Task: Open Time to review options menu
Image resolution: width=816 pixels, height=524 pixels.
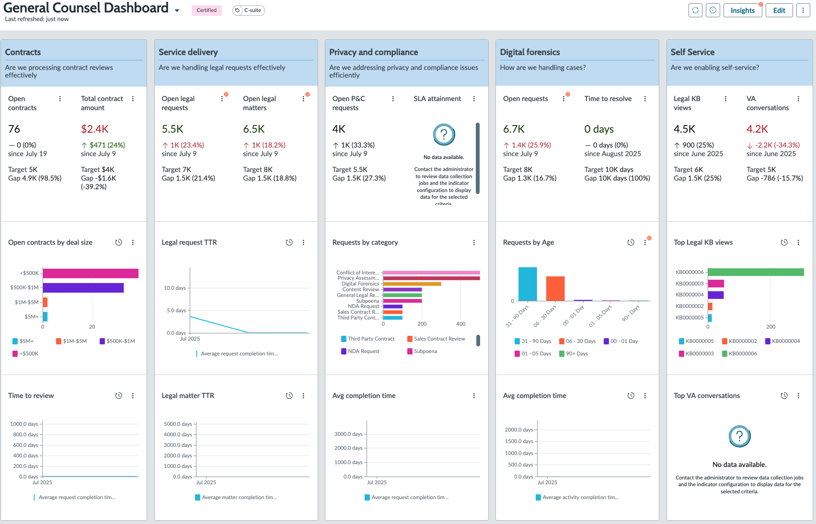Action: [133, 396]
